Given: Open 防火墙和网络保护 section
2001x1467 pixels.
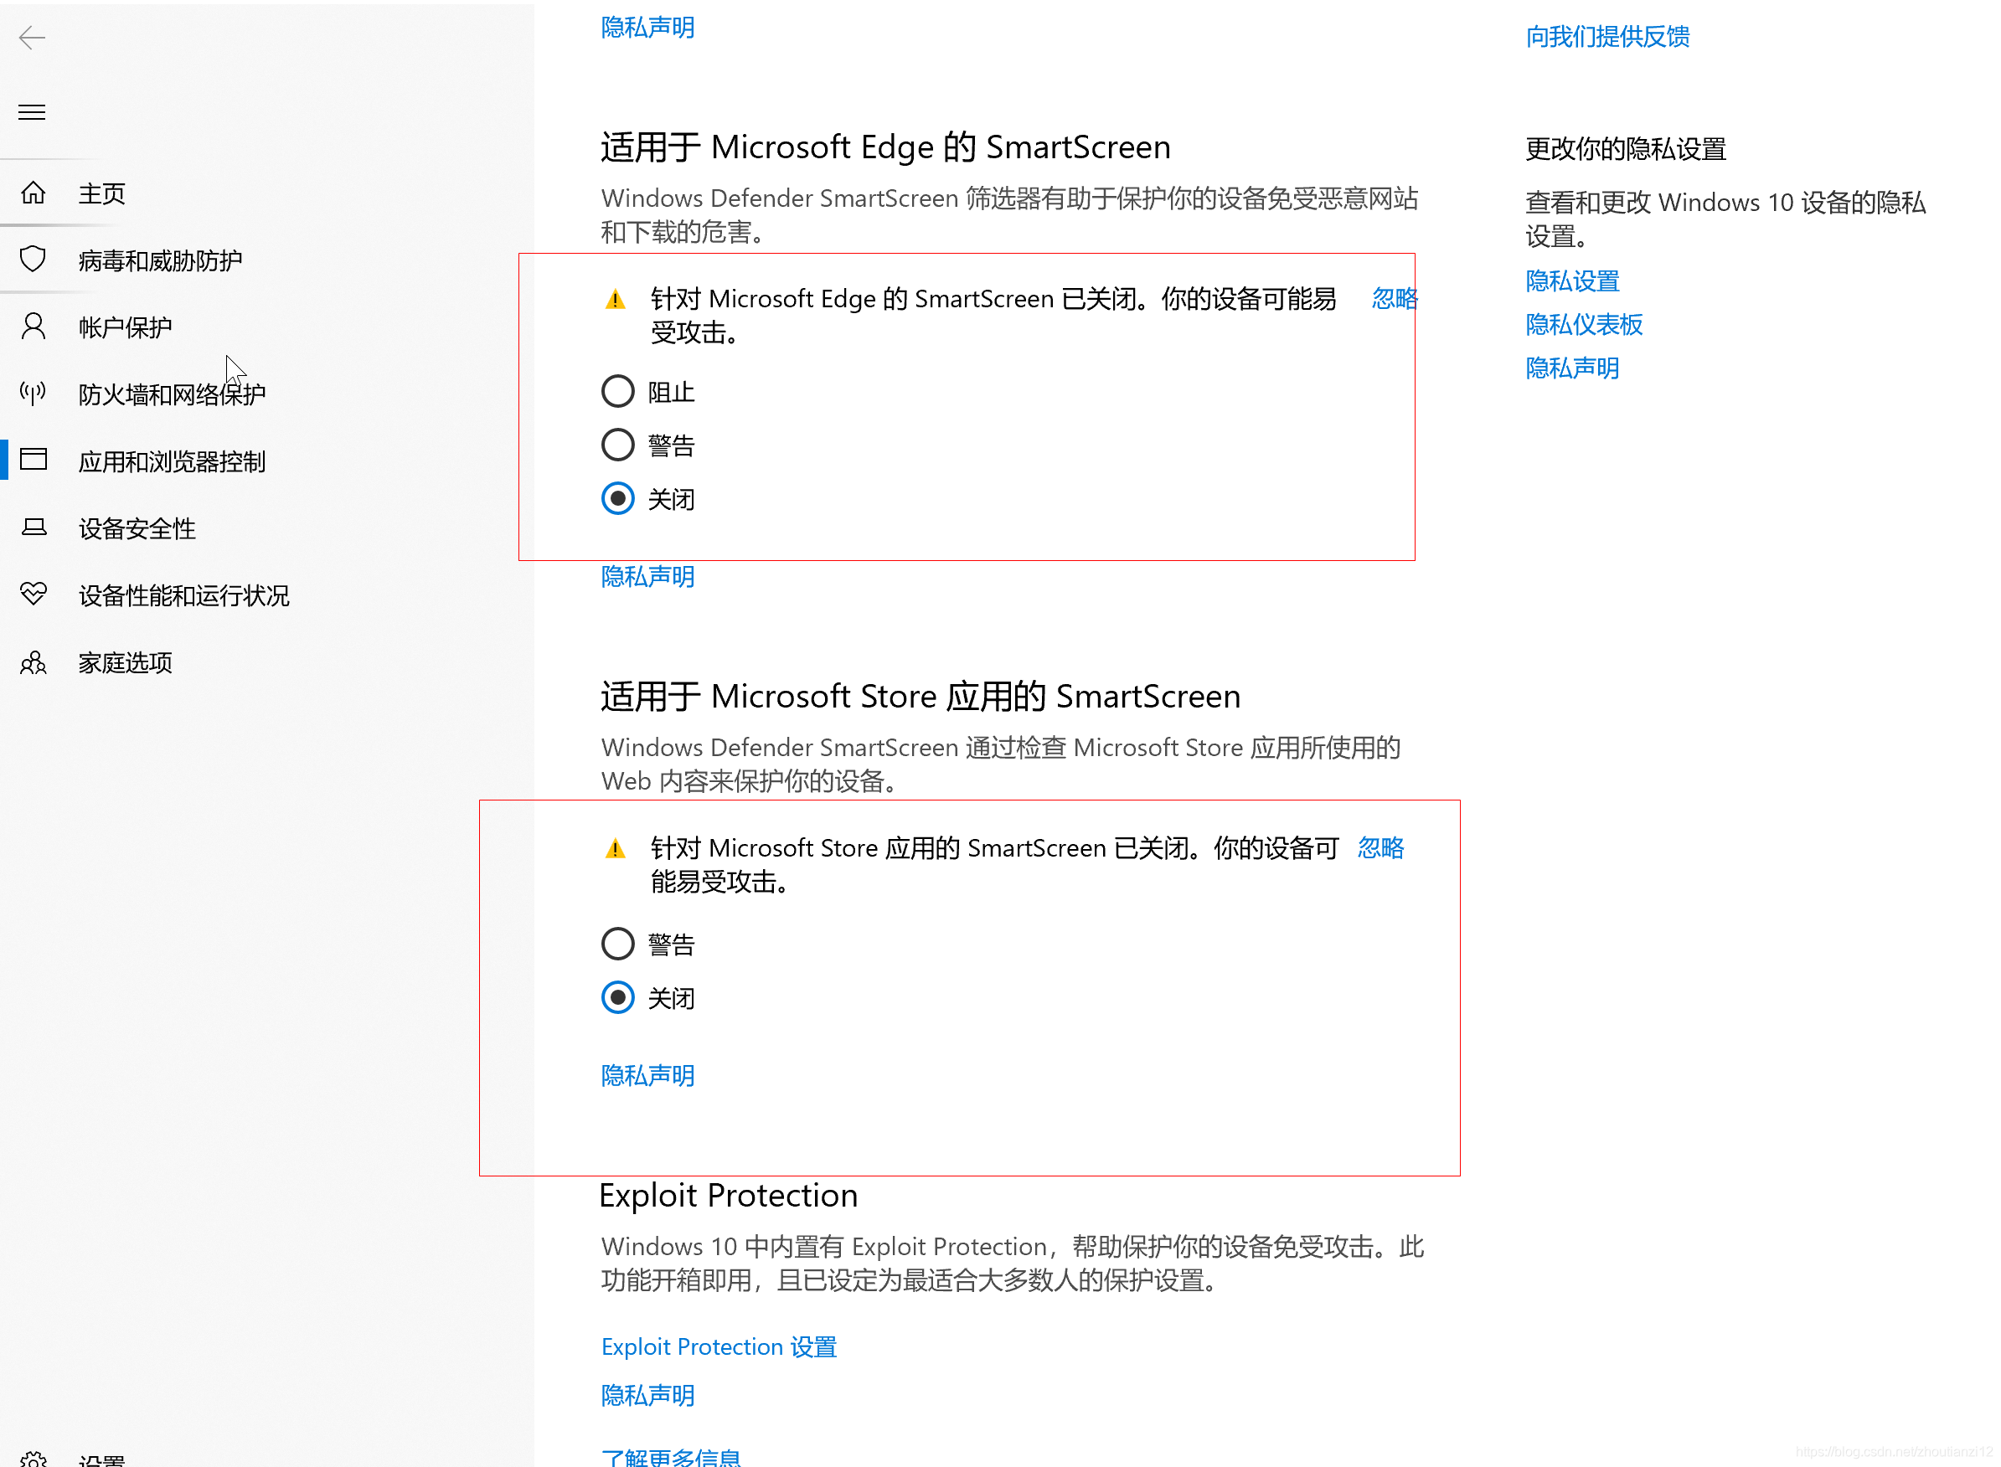Looking at the screenshot, I should pos(172,394).
